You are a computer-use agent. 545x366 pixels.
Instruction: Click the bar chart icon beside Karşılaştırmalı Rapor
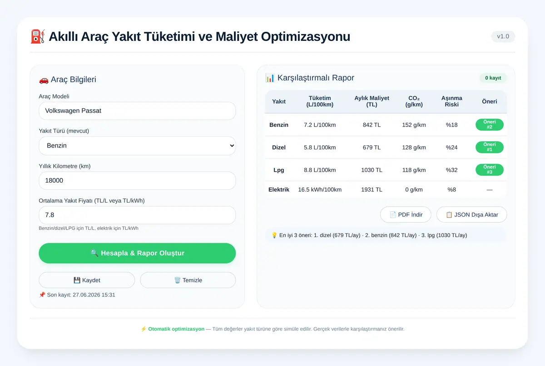[270, 78]
